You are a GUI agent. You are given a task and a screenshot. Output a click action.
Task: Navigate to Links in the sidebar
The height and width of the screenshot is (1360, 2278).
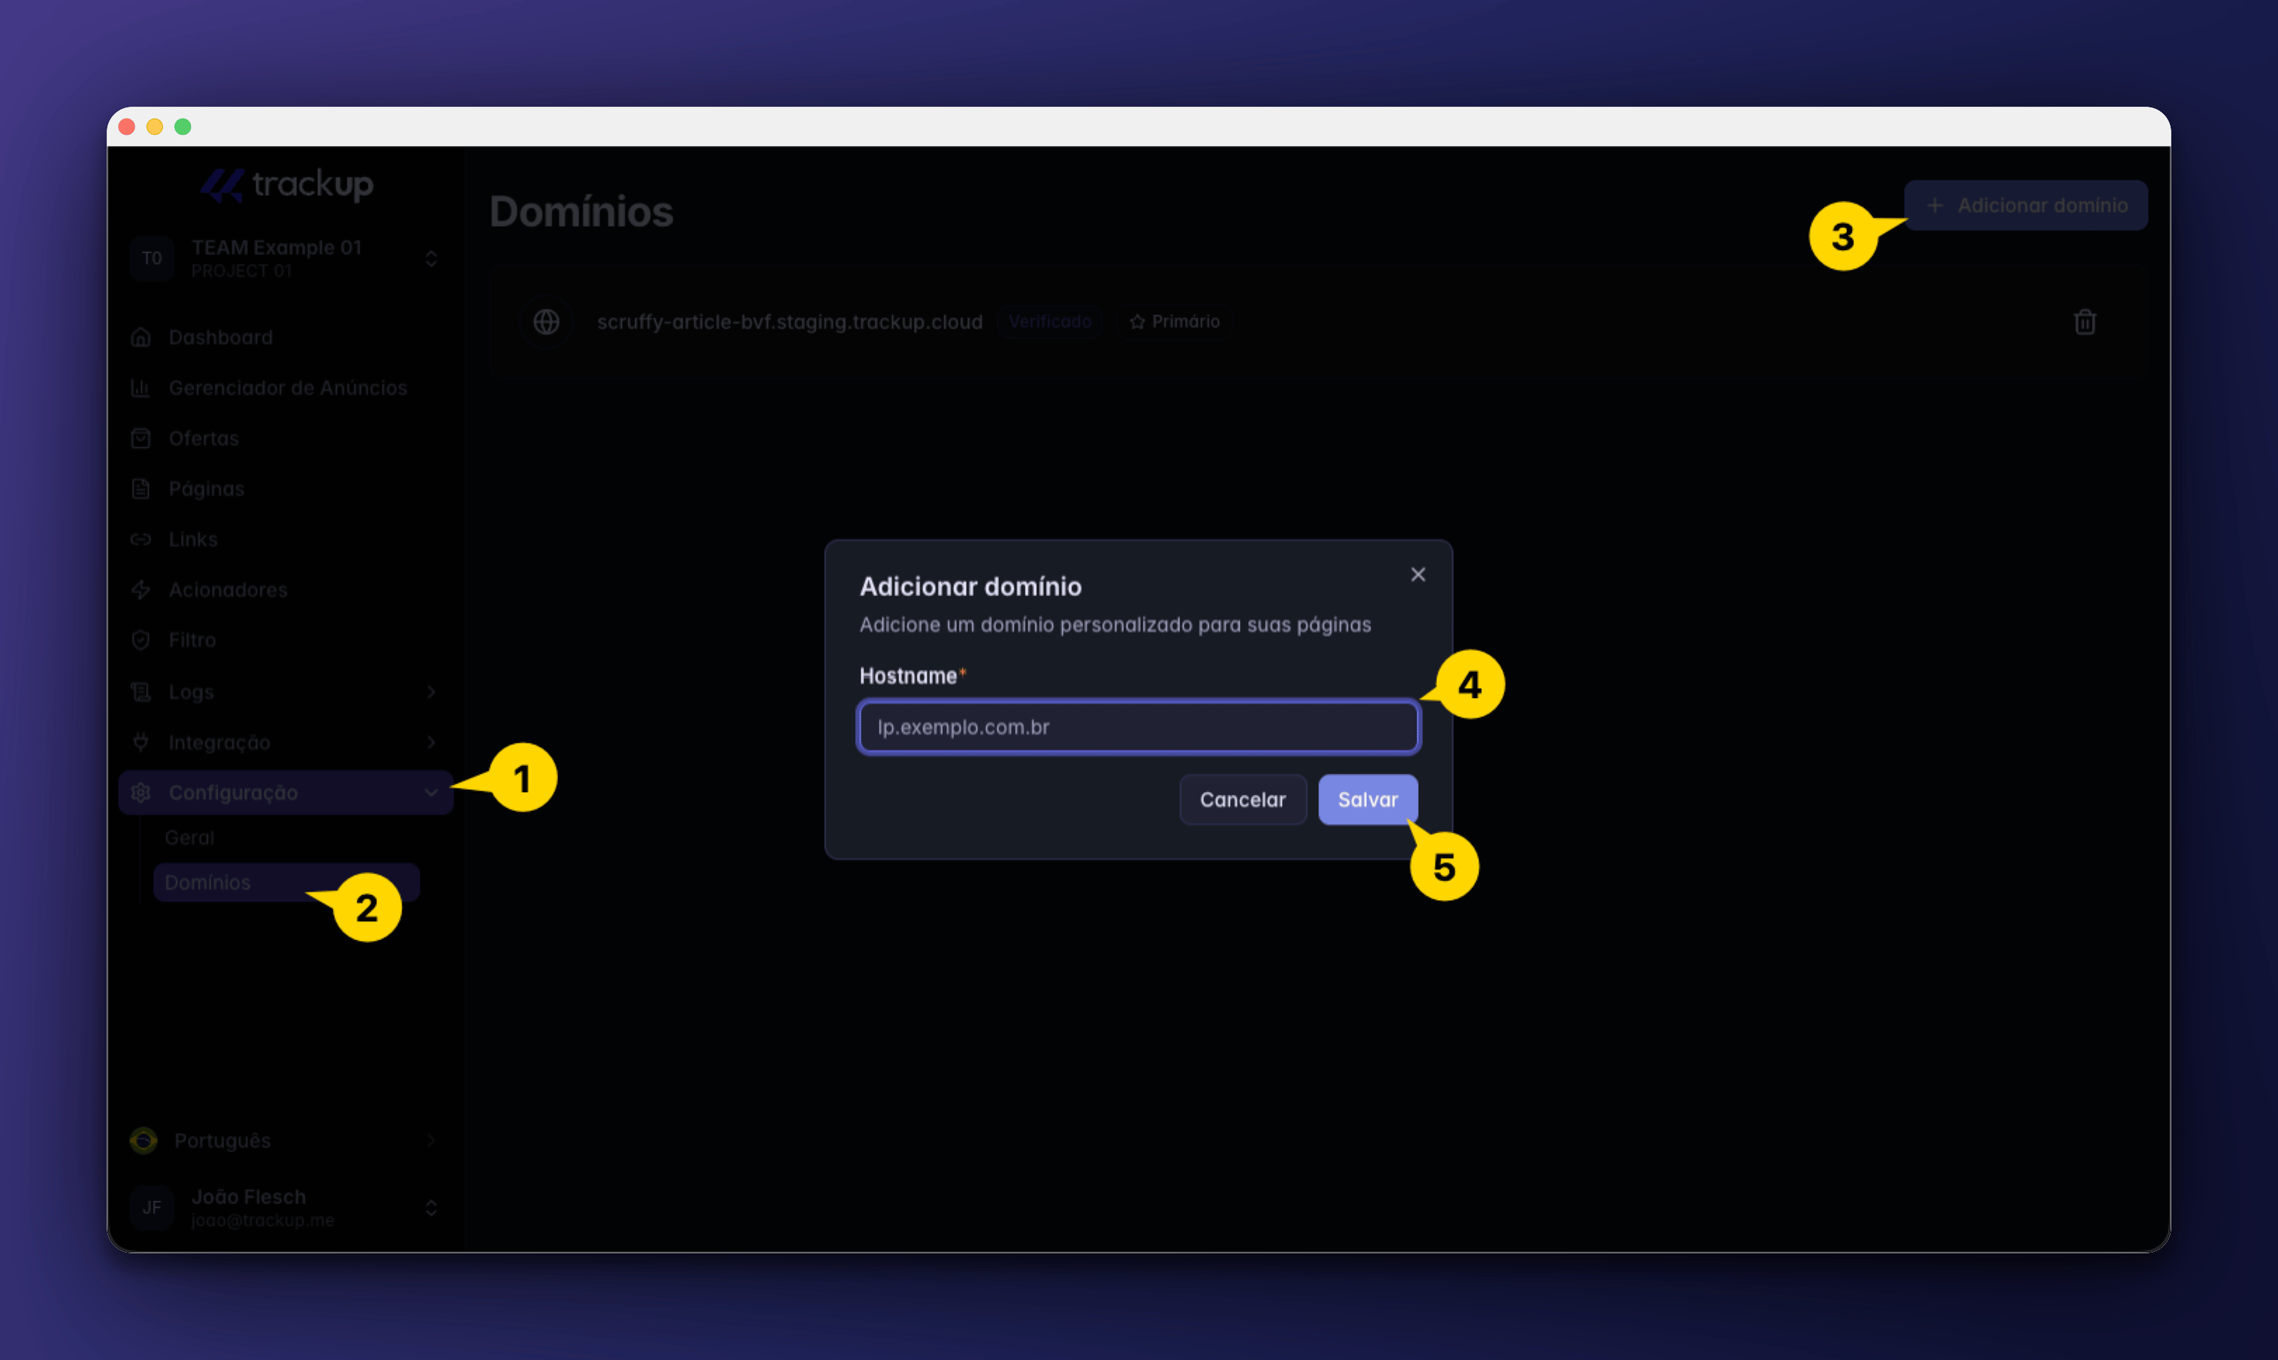click(285, 539)
